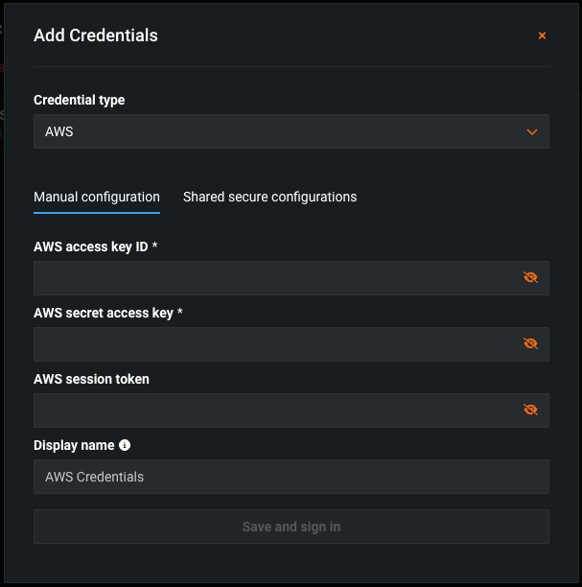Click the Display name text field

coord(291,477)
